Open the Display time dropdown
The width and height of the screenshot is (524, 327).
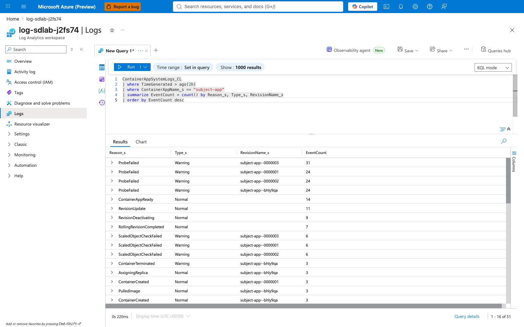tap(163, 316)
